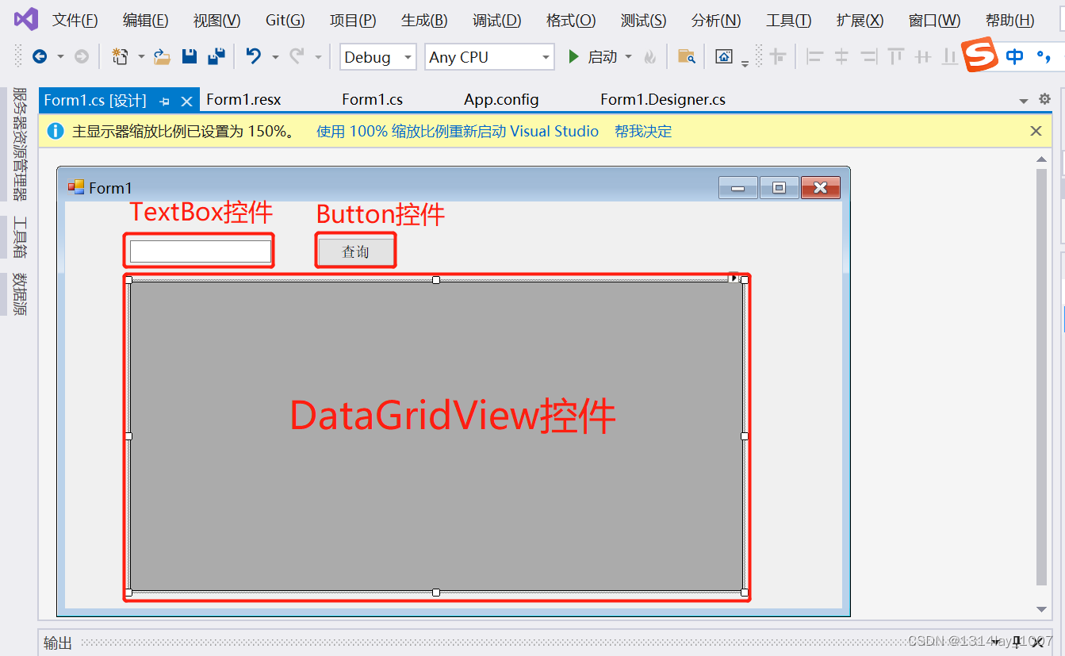Image resolution: width=1065 pixels, height=656 pixels.
Task: Click the redo arrow icon
Action: tap(297, 56)
